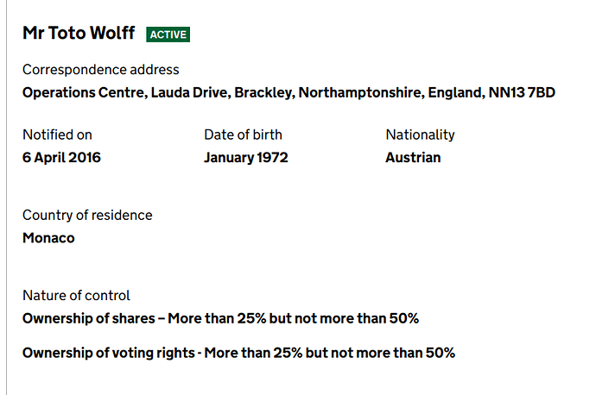Select the 6 April 2016 date
Image resolution: width=596 pixels, height=395 pixels.
click(x=61, y=158)
